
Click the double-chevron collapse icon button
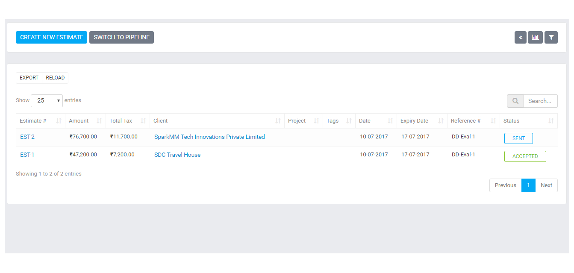[x=520, y=38]
